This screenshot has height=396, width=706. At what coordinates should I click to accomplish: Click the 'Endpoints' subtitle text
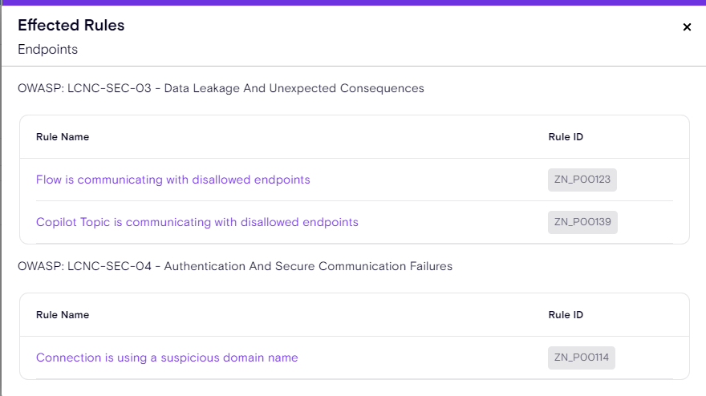pos(47,50)
